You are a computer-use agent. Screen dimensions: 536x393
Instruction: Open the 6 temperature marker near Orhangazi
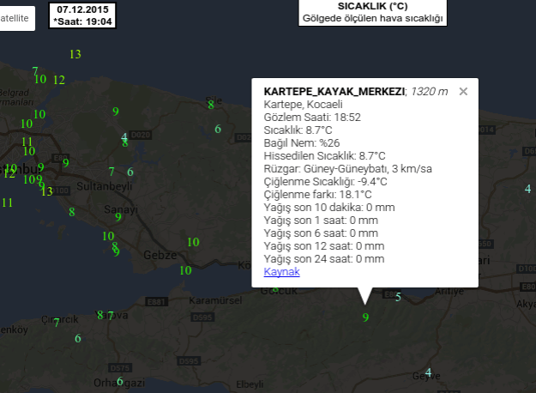(x=120, y=382)
